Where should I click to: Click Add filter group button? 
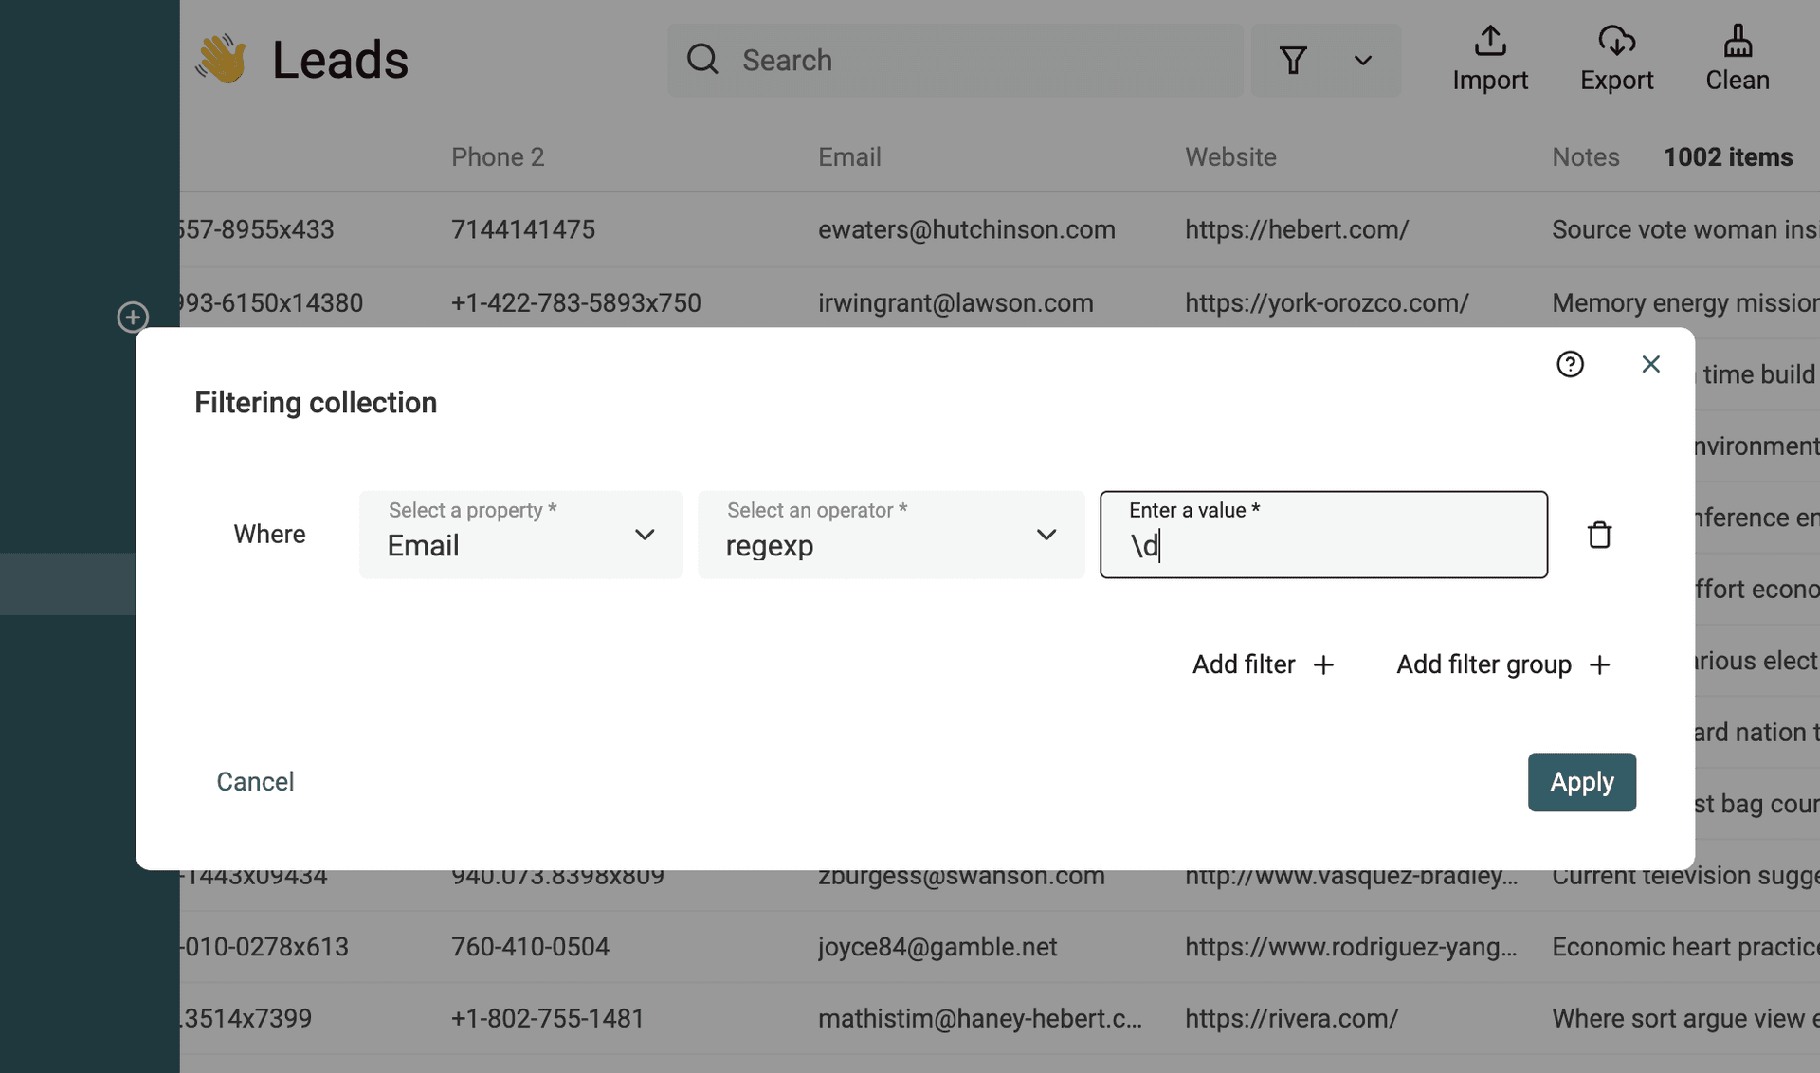(1502, 664)
